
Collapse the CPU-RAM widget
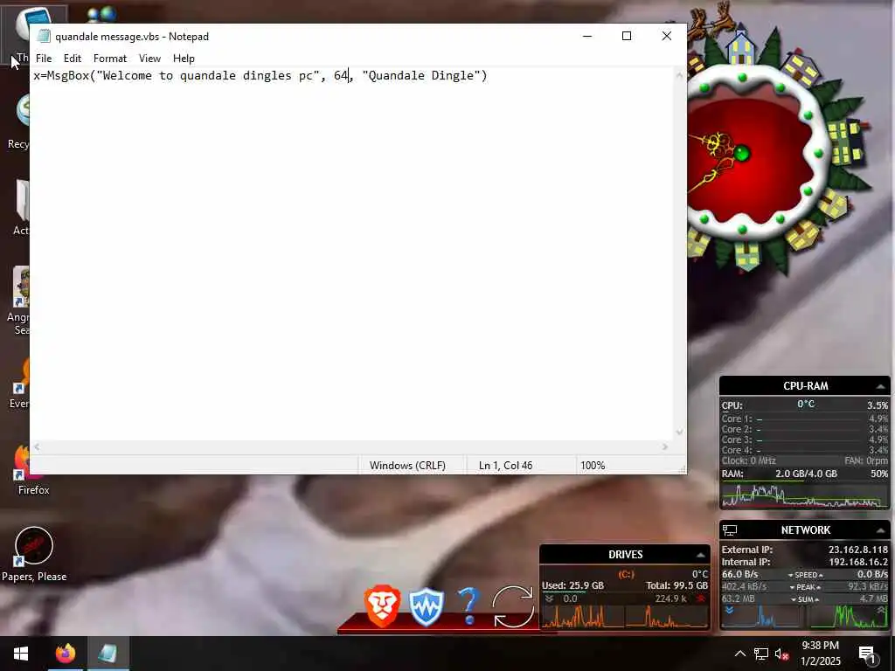(x=880, y=387)
